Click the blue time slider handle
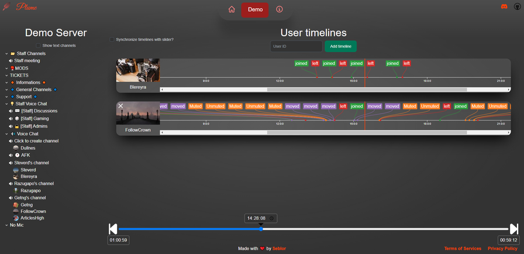The height and width of the screenshot is (254, 524). tap(261, 229)
